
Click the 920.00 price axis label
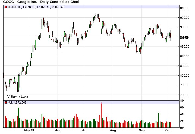pyautogui.click(x=185, y=18)
